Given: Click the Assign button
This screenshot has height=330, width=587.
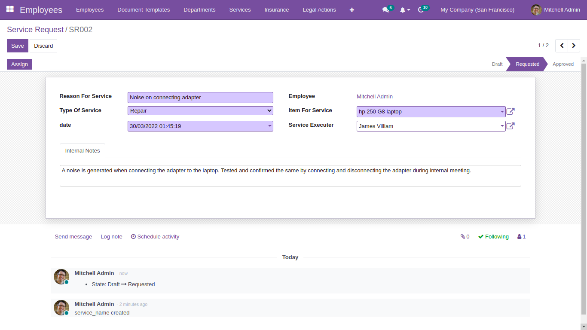Looking at the screenshot, I should (x=19, y=64).
